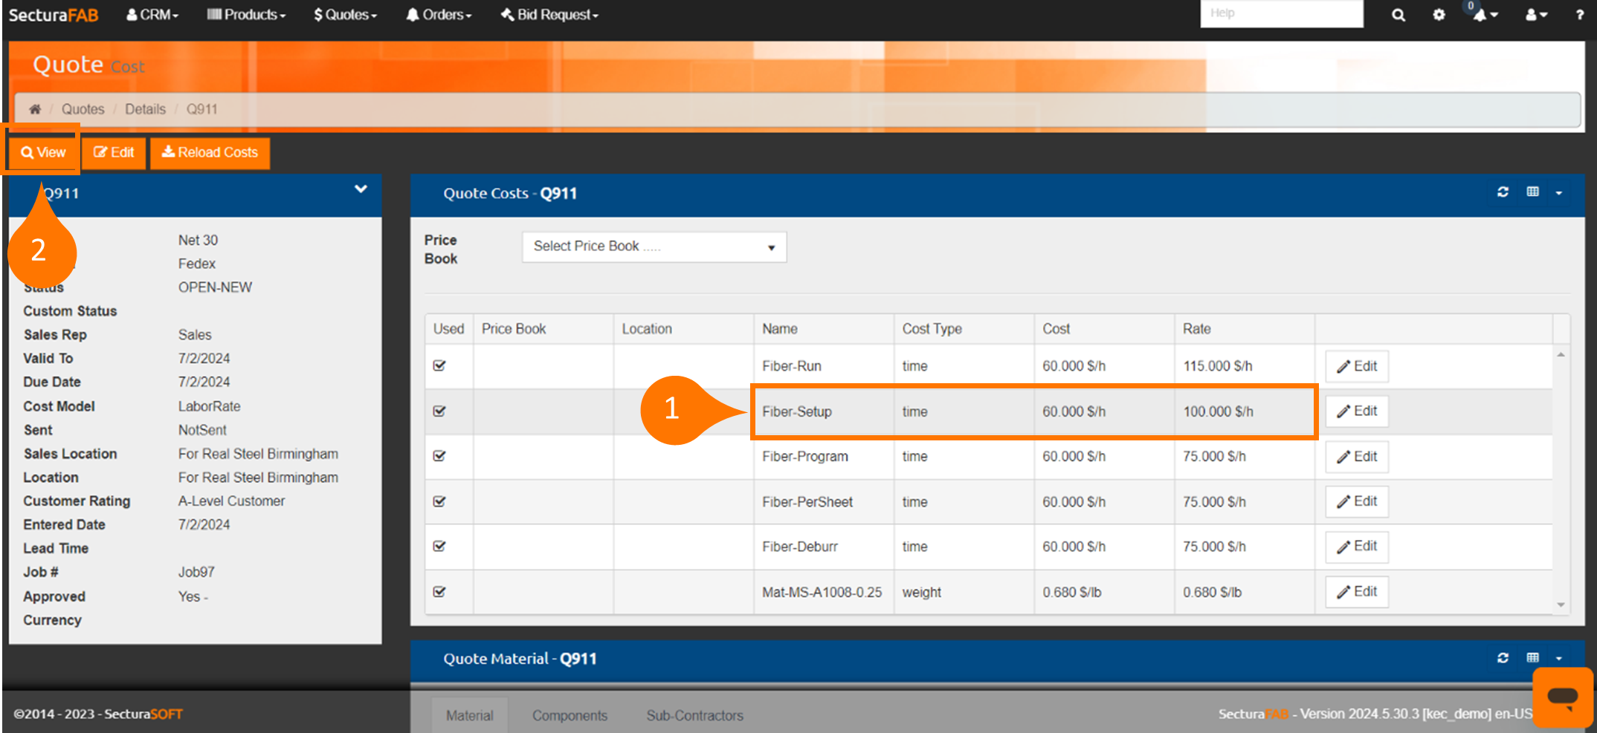Uncheck the Used box for Fiber-Run
This screenshot has height=733, width=1597.
click(x=439, y=365)
